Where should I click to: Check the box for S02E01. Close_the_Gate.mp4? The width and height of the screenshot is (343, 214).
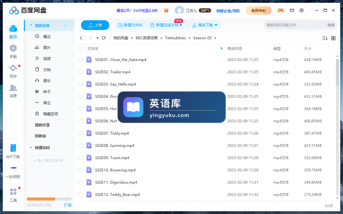click(80, 60)
